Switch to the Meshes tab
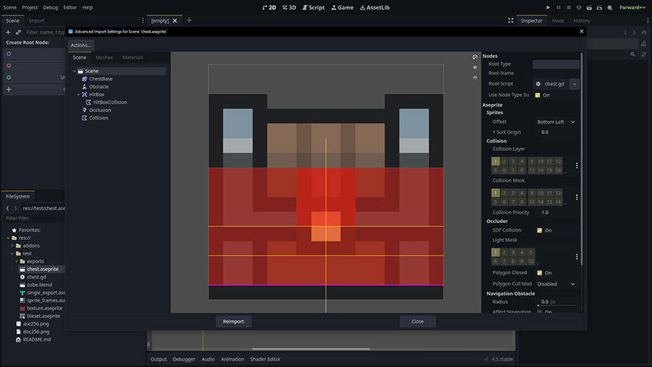652x367 pixels. (104, 57)
